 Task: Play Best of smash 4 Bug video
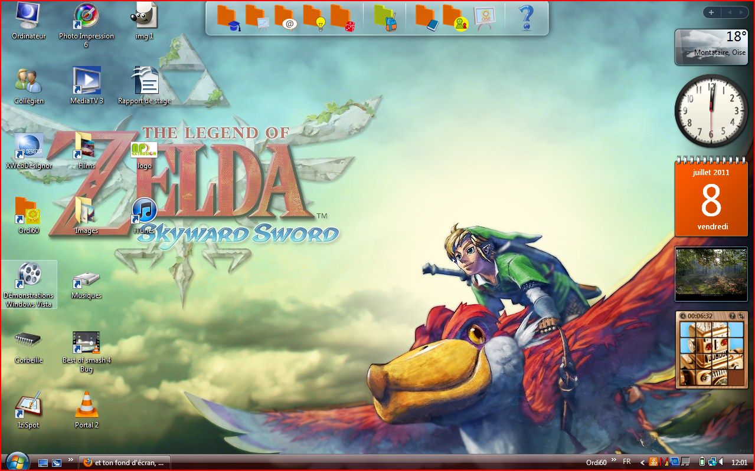[86, 352]
